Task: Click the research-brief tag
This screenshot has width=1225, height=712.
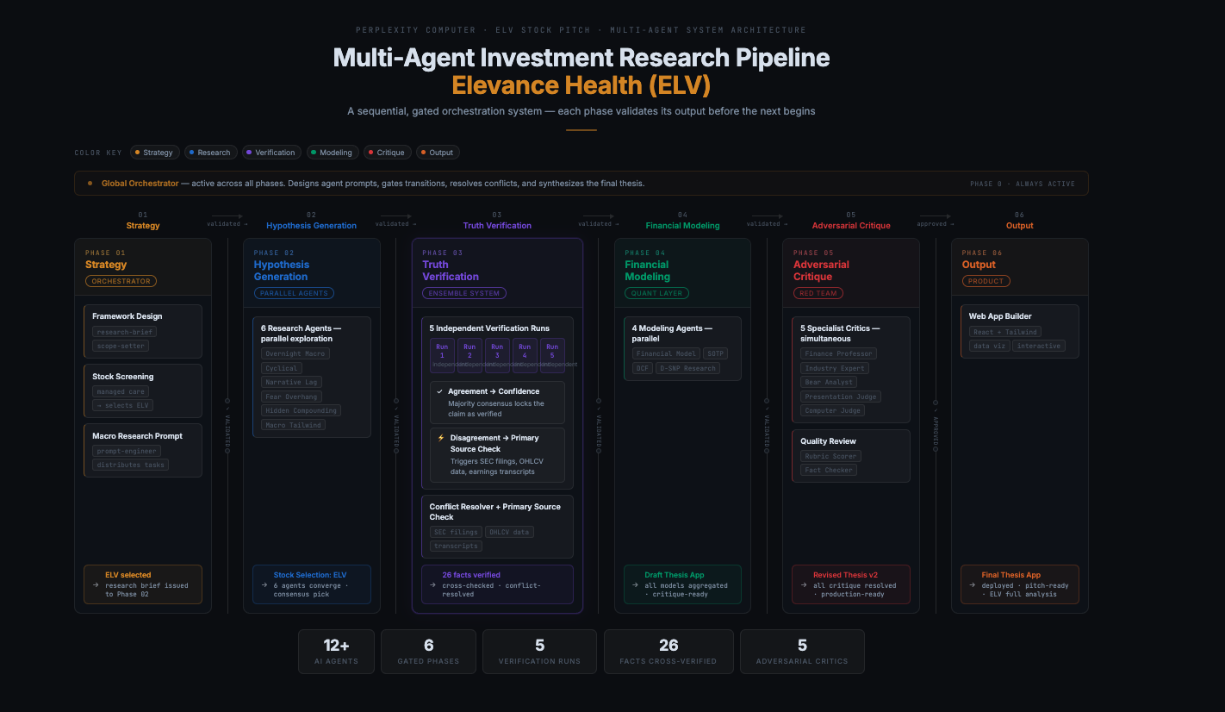Action: click(125, 332)
